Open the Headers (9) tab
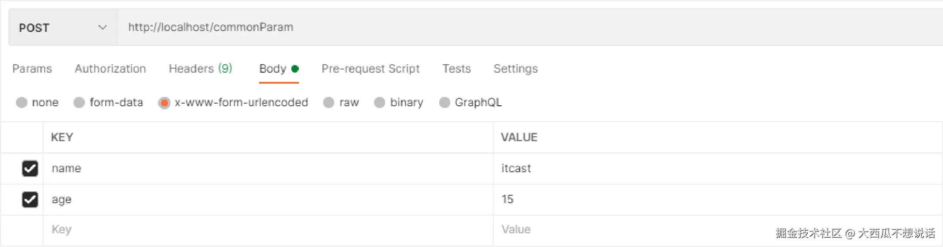943x247 pixels. [x=200, y=69]
